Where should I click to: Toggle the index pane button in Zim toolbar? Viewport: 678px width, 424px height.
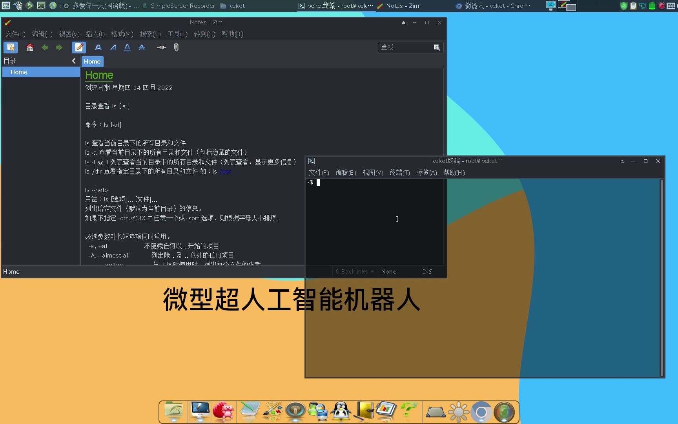[11, 48]
